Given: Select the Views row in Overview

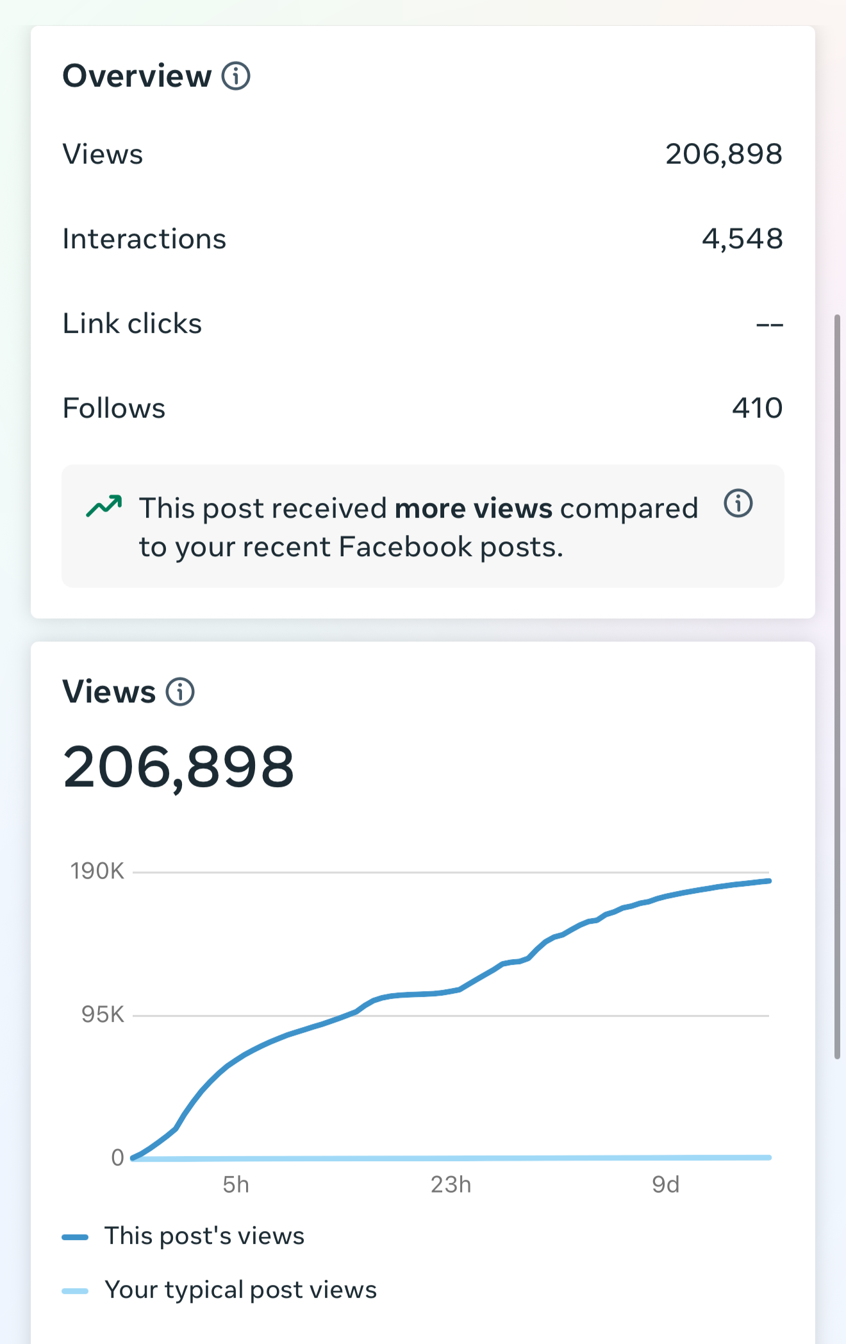Looking at the screenshot, I should point(423,155).
